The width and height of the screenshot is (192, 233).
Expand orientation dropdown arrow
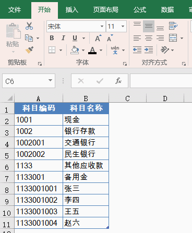(x=172, y=50)
